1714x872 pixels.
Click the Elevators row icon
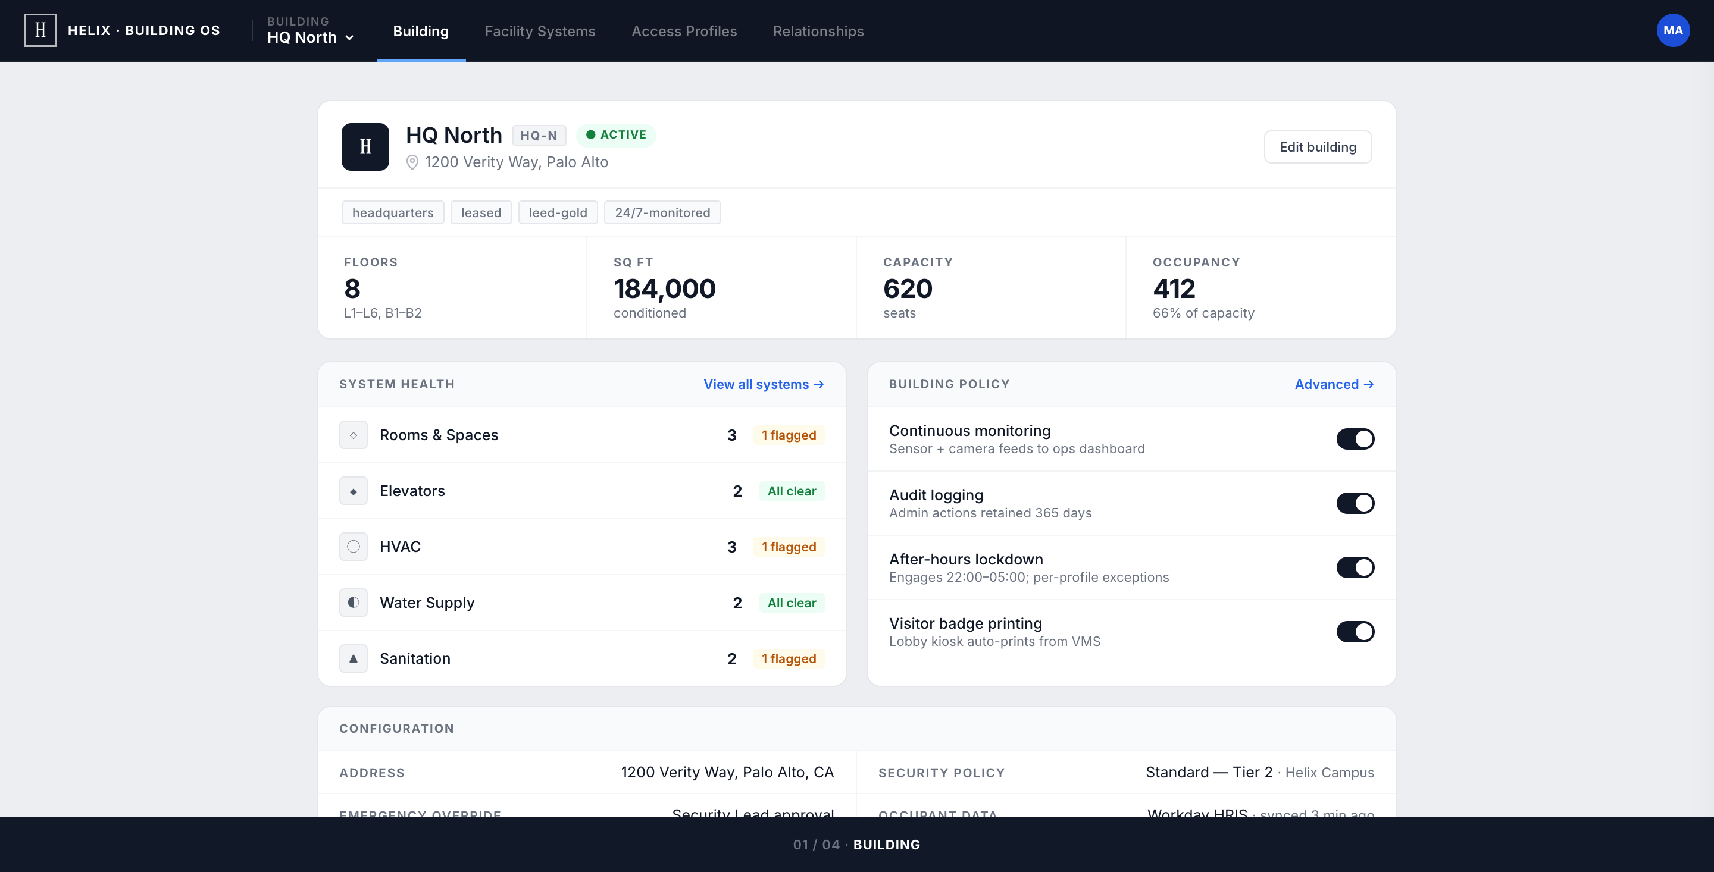pyautogui.click(x=354, y=491)
